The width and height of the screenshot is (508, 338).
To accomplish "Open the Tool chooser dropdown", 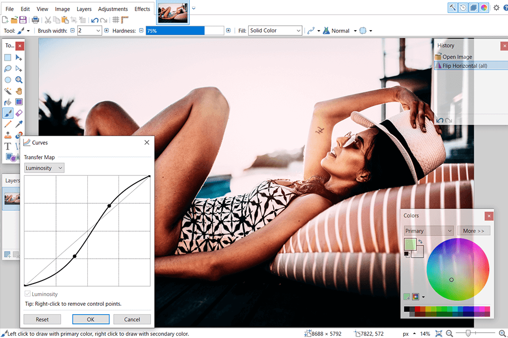I will [x=24, y=31].
